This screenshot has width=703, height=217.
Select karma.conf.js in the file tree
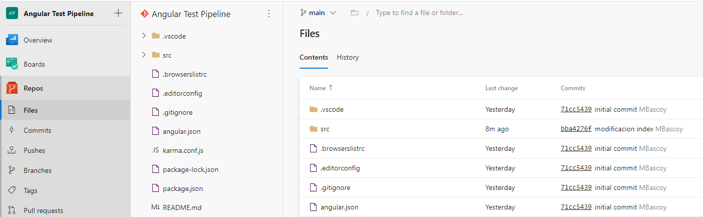pos(183,150)
